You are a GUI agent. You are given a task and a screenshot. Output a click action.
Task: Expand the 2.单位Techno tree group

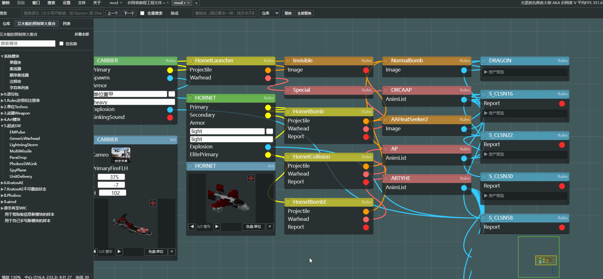click(15, 107)
